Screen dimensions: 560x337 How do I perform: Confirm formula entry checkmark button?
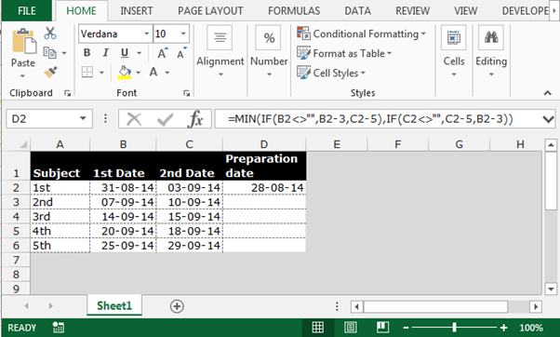point(165,119)
